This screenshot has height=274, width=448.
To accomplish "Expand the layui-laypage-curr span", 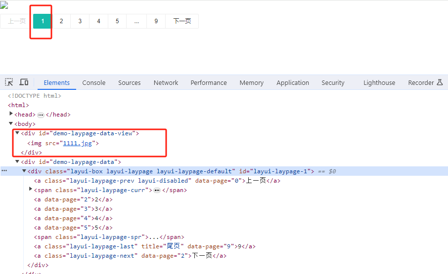I will tap(31, 189).
